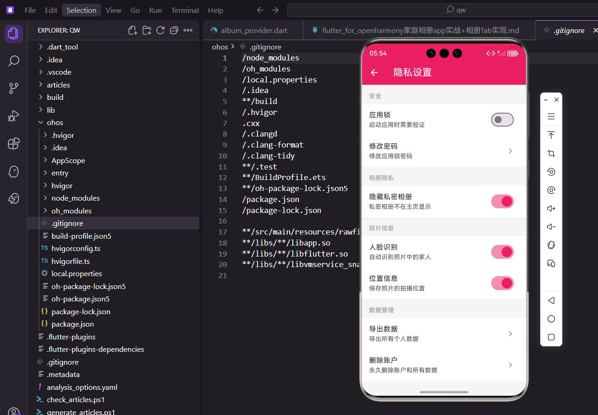Click the New File icon in Explorer header

pyautogui.click(x=133, y=30)
